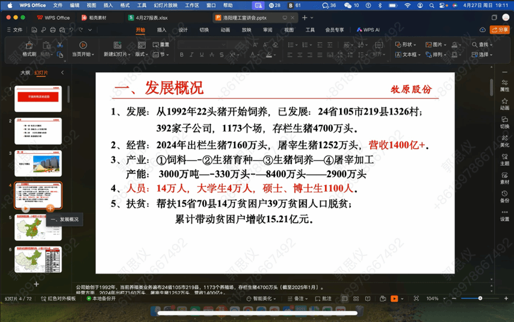Open cloud sync icon beside Share
This screenshot has height=322, width=514.
point(483,30)
